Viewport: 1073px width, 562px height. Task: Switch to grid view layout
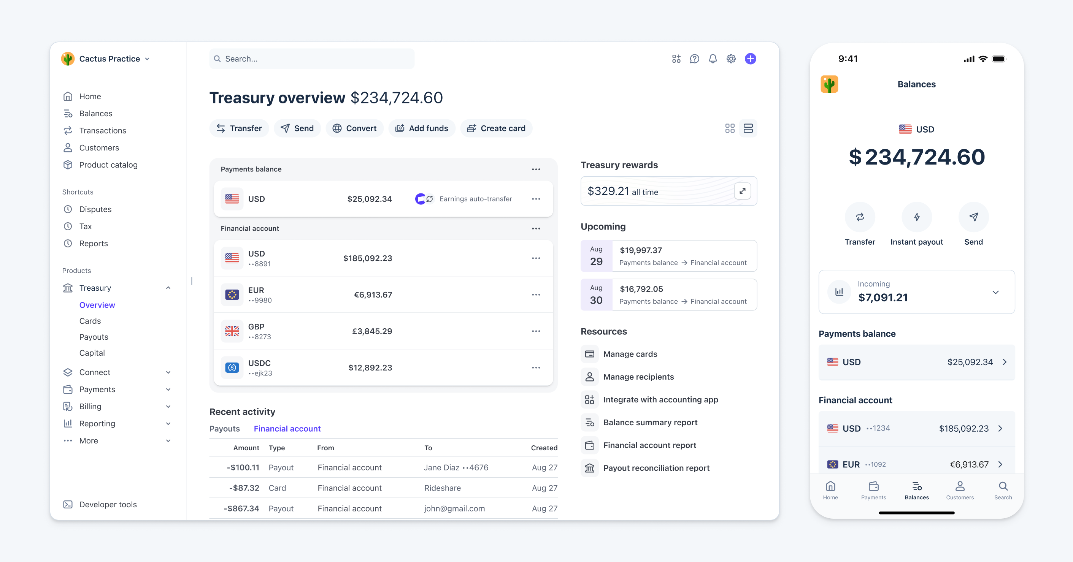tap(730, 128)
